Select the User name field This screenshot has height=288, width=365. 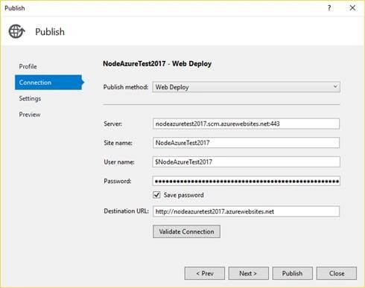tap(246, 161)
